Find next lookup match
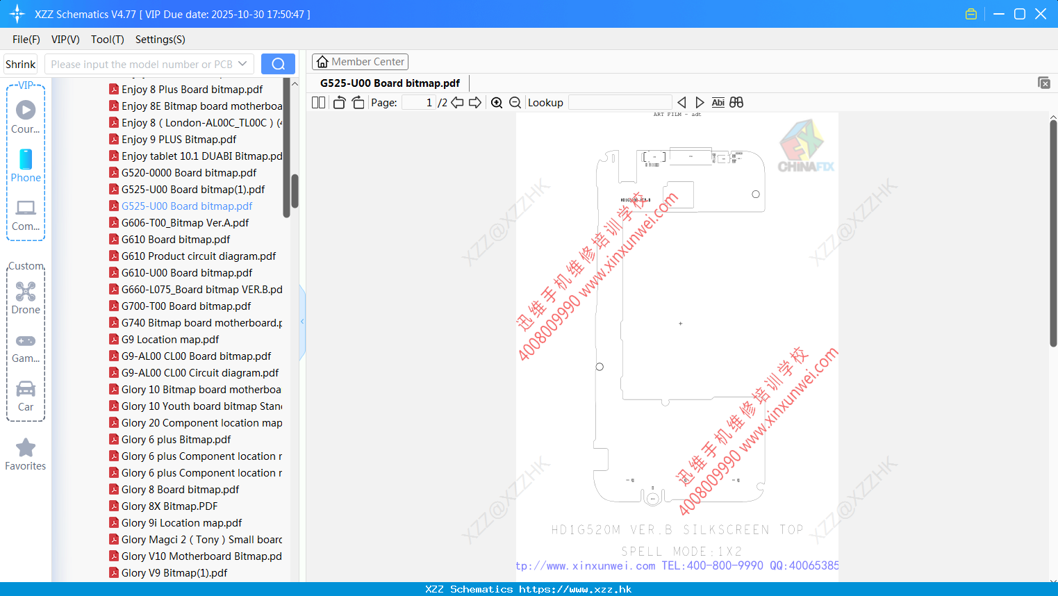Screen dimensions: 1058x596 (x=700, y=102)
